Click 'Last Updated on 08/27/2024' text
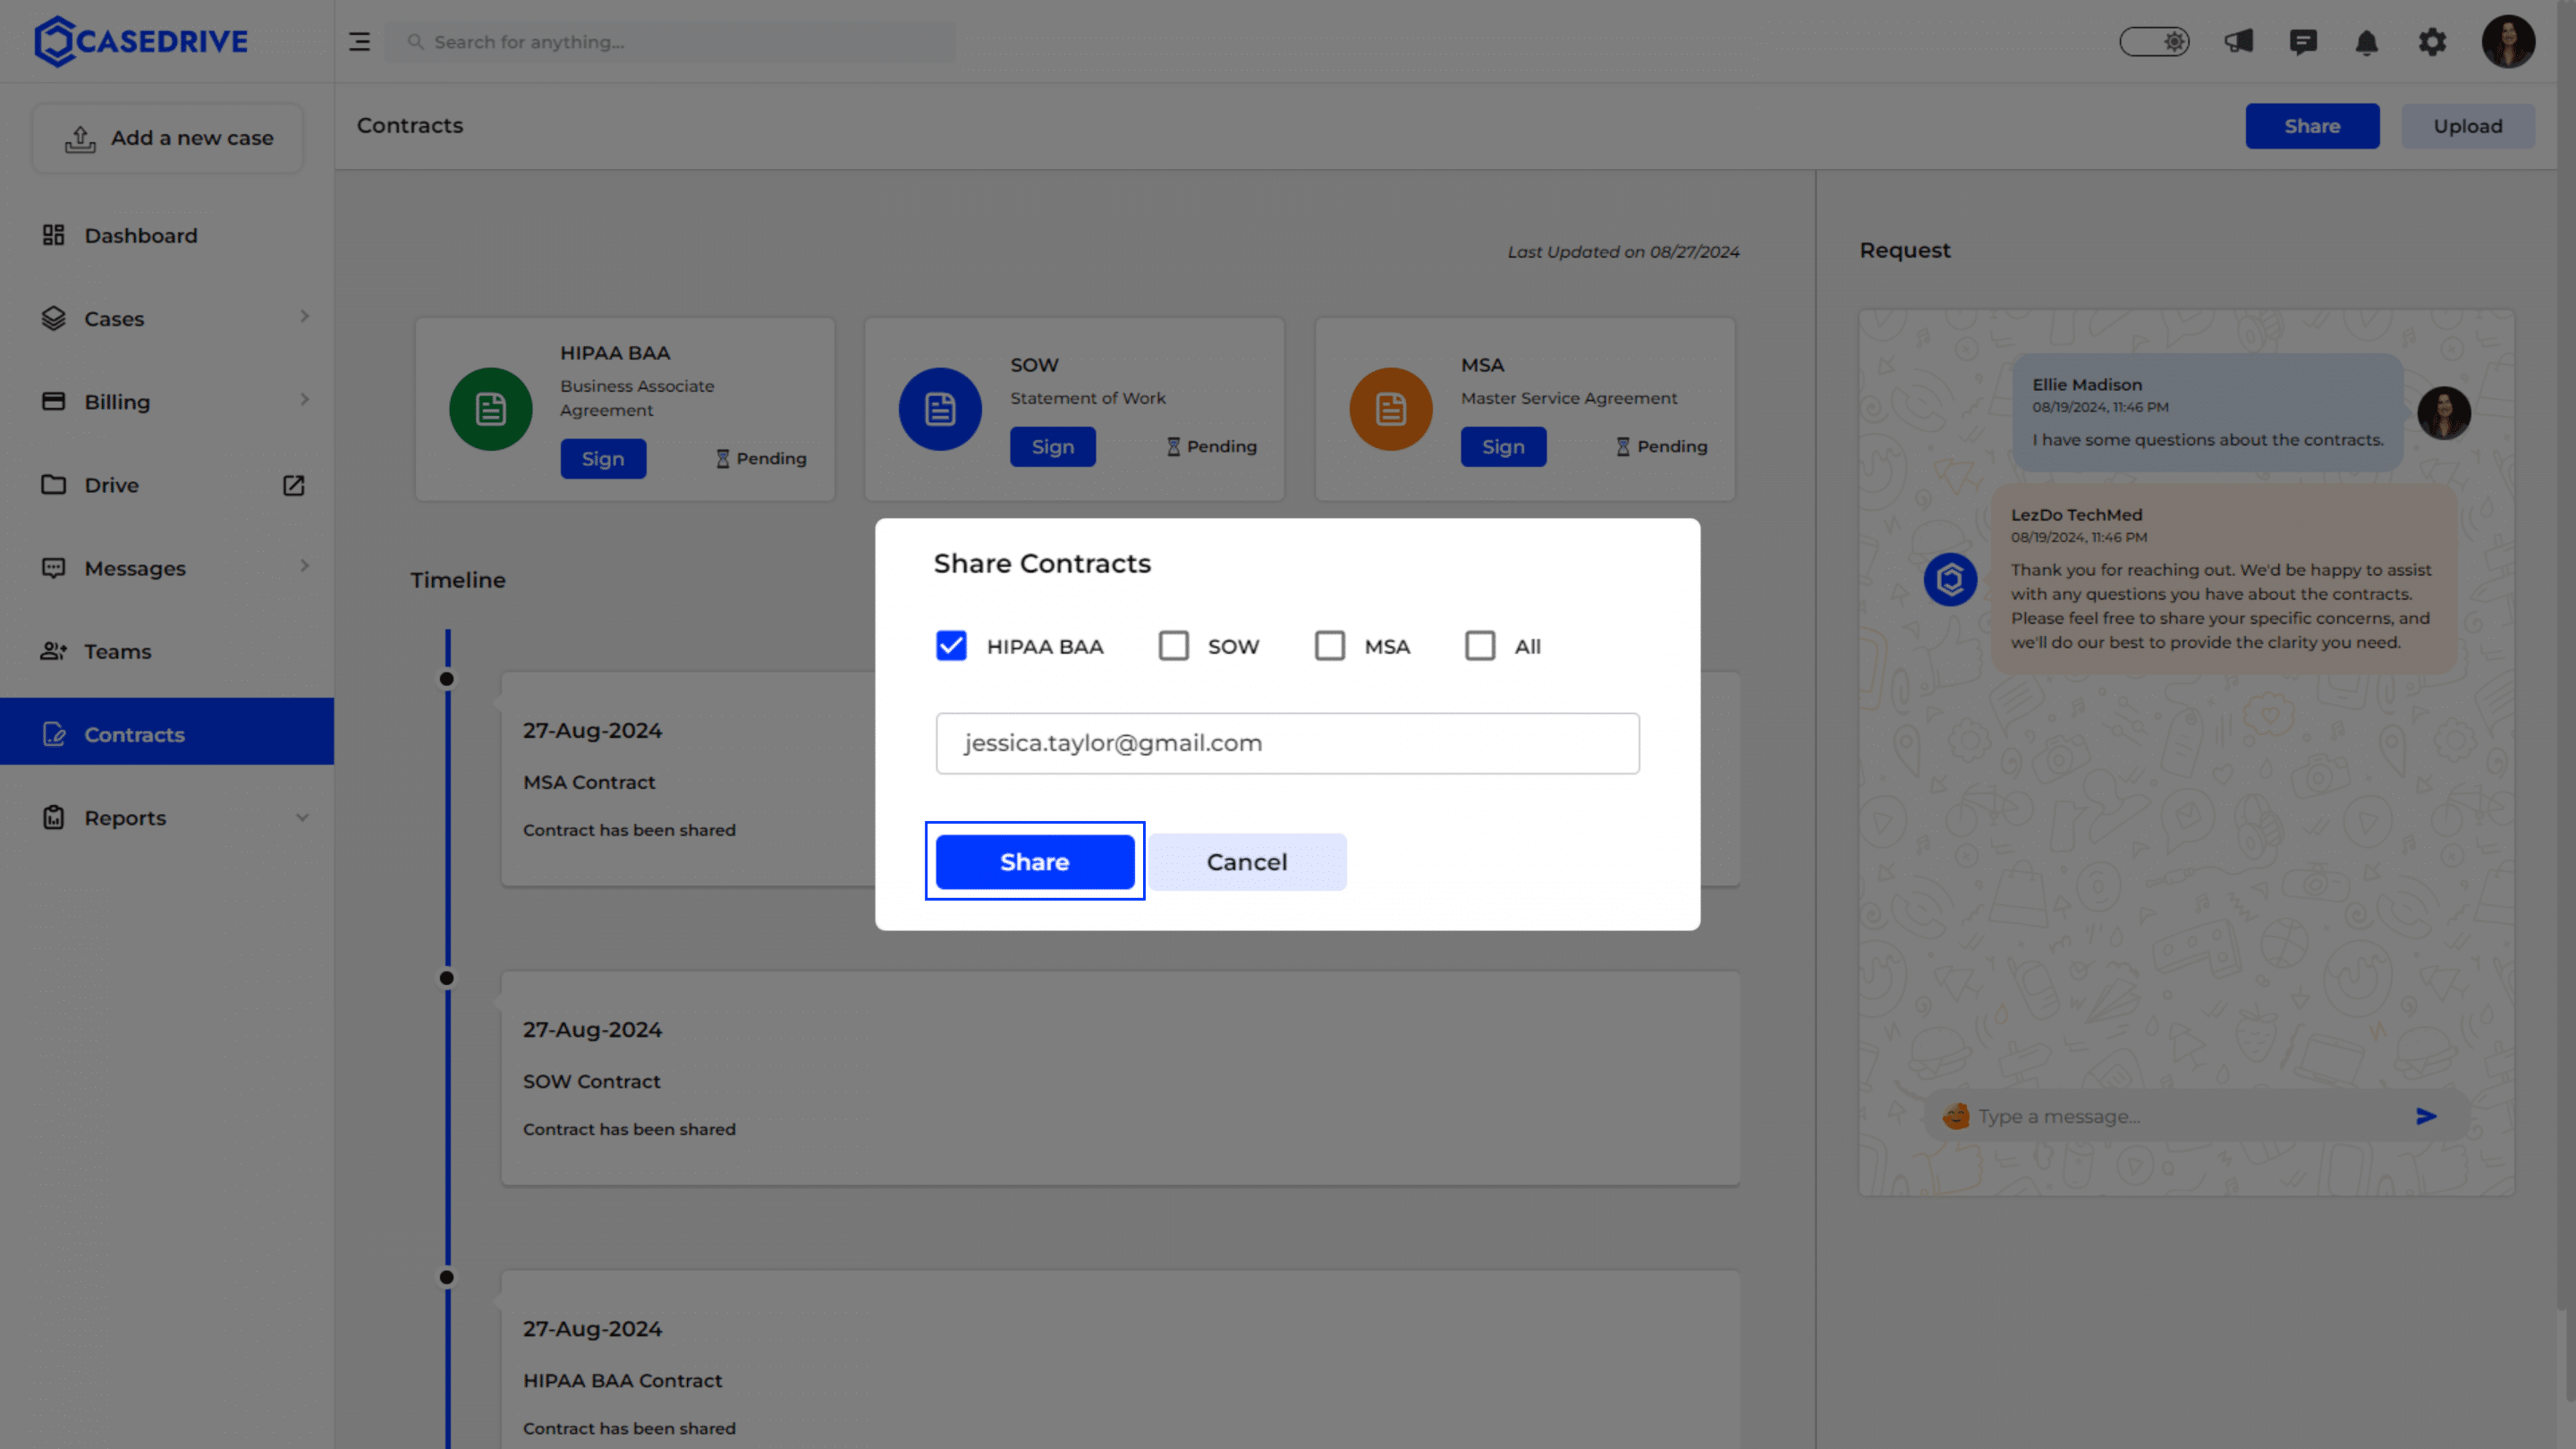 1623,252
